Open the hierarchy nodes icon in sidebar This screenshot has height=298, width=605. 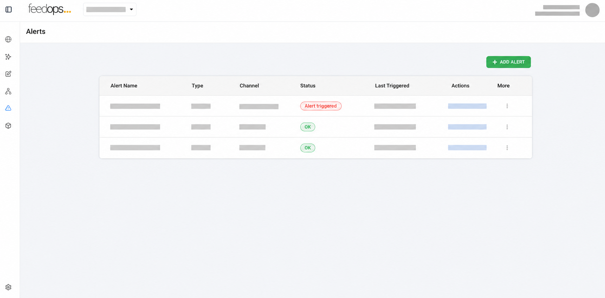point(8,91)
